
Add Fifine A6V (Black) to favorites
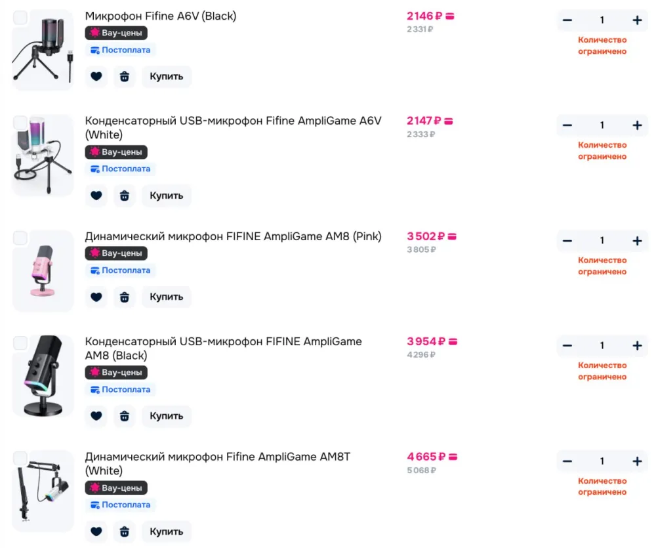[x=96, y=77]
